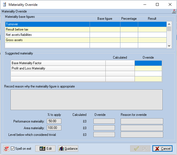The width and height of the screenshot is (177, 155).
Task: Select Base Materiality Factor override cell
Action: (x=148, y=63)
